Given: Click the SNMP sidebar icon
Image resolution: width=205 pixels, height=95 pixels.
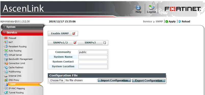Looking at the screenshot, I should coord(6,84).
